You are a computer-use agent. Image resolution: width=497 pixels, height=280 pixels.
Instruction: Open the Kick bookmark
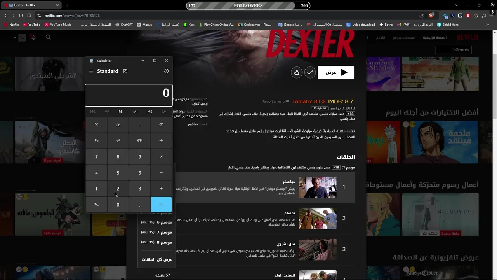(189, 24)
